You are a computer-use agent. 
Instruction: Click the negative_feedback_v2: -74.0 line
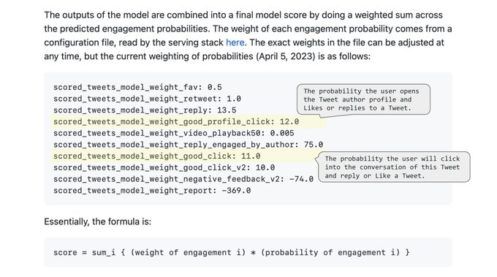pos(183,179)
